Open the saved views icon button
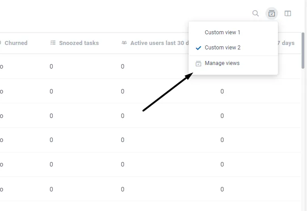This screenshot has height=211, width=307. (x=272, y=13)
